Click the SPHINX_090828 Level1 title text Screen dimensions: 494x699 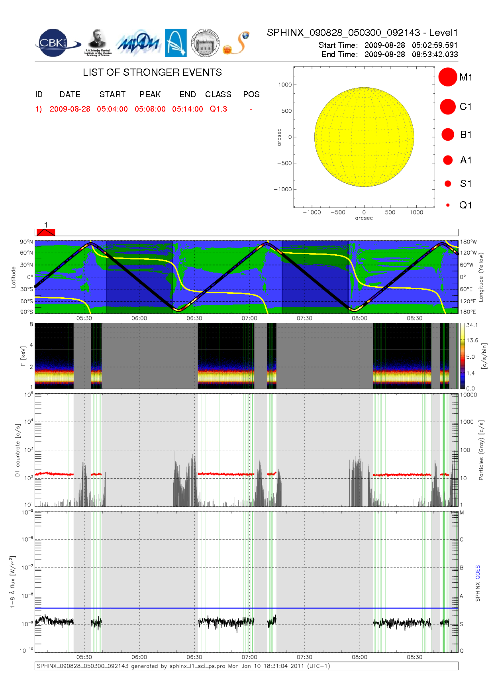coord(362,33)
